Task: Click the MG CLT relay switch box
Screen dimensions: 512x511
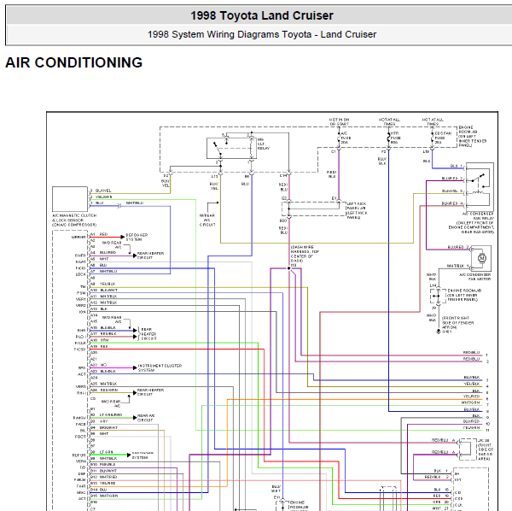Action: pyautogui.click(x=231, y=149)
